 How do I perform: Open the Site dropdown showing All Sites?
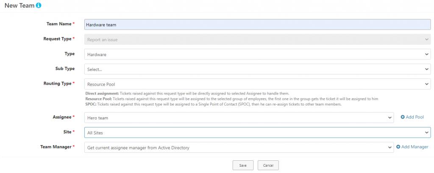coord(257,132)
